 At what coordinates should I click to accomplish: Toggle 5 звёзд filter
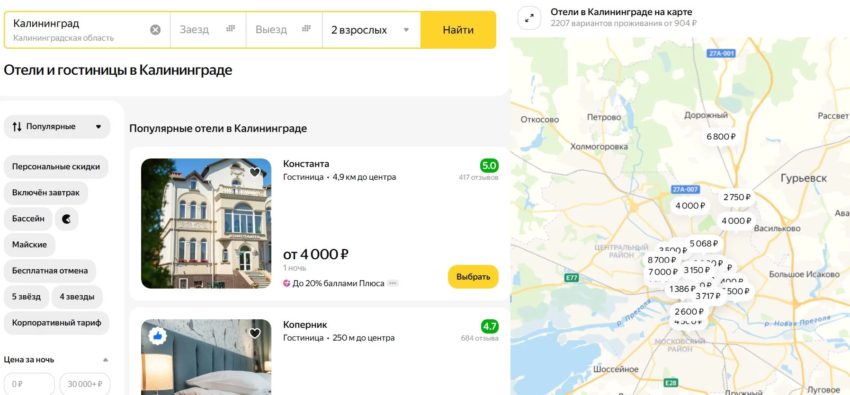tap(27, 297)
